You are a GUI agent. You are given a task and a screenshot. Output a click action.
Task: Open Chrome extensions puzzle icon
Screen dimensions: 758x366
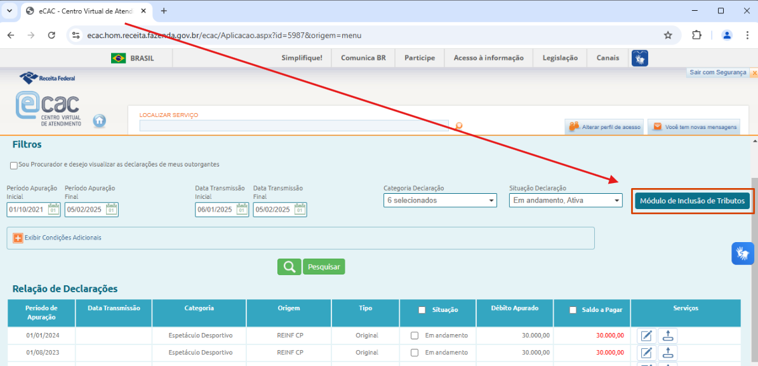click(x=696, y=36)
